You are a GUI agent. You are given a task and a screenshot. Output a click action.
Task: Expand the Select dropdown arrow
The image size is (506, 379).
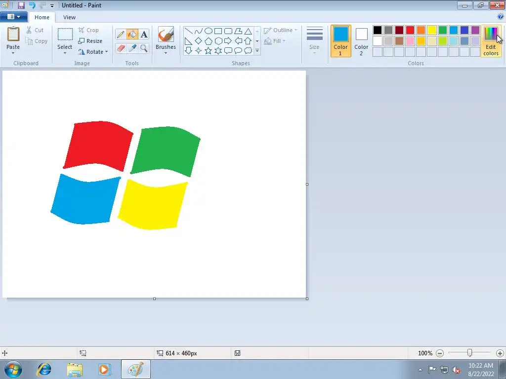pos(65,53)
